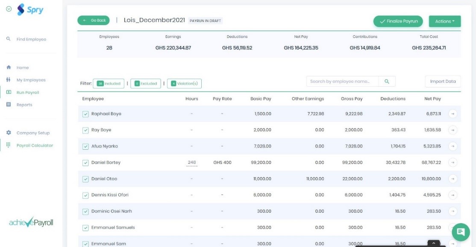This screenshot has height=247, width=476.
Task: Click Total Cost GHS 235,264.71 value
Action: click(x=429, y=48)
